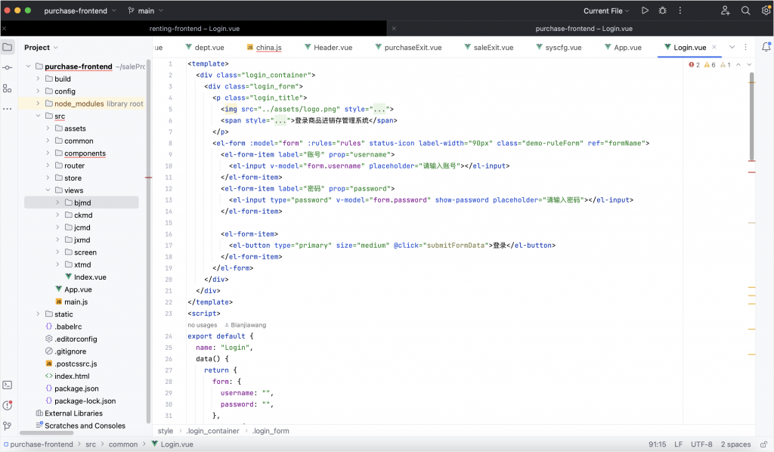This screenshot has width=774, height=452.
Task: Switch to the Header.vue tab
Action: (333, 47)
